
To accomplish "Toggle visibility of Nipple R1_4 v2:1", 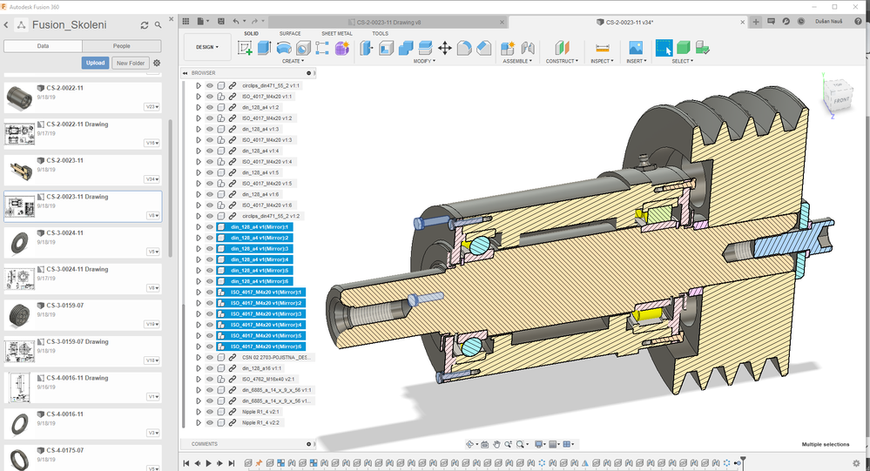I will [x=210, y=412].
